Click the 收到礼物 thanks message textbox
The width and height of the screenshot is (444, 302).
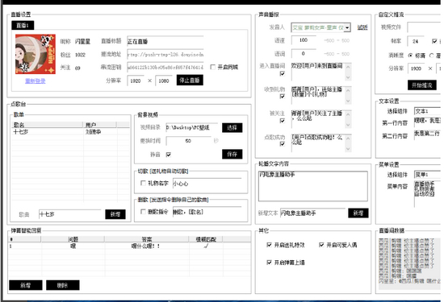[318, 96]
